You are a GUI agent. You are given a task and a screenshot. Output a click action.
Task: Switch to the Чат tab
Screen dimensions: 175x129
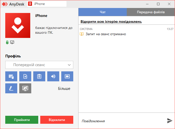pyautogui.click(x=102, y=12)
